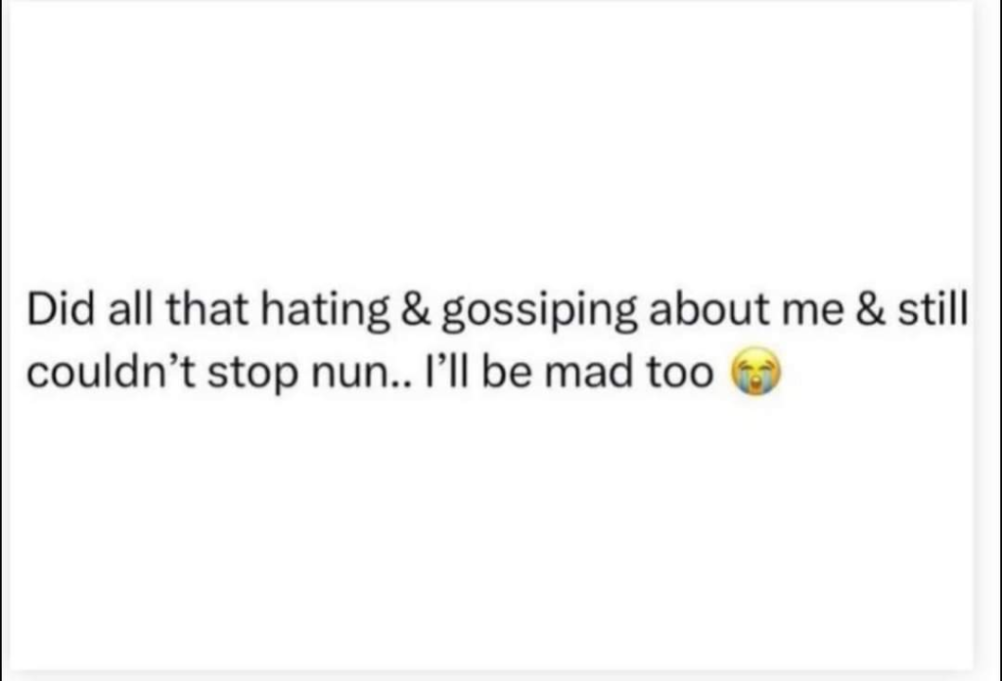Click the word "that" in first line
Image resolution: width=1002 pixels, height=681 pixels.
point(207,308)
